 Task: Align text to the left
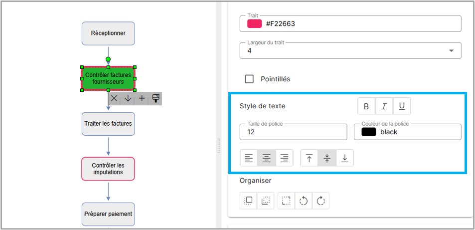pyautogui.click(x=249, y=158)
